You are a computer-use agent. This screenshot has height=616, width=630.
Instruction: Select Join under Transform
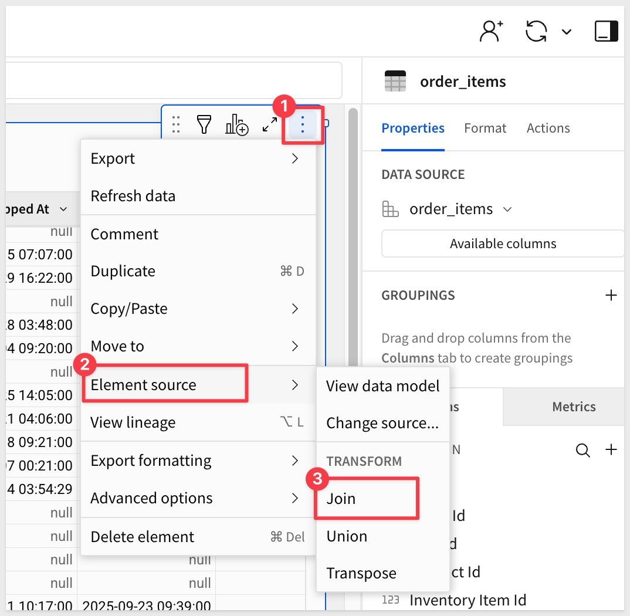(x=341, y=499)
